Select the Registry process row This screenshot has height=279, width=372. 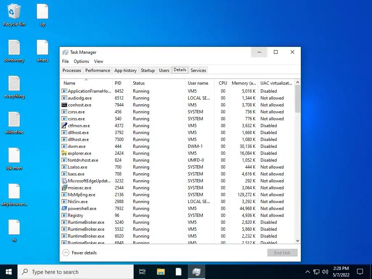point(177,215)
